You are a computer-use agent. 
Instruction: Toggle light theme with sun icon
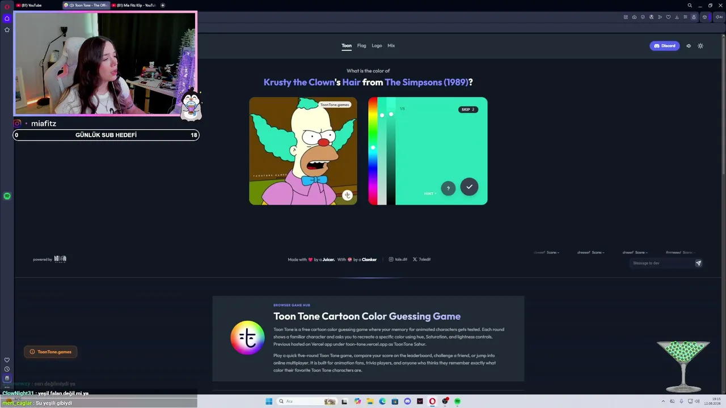click(x=700, y=46)
